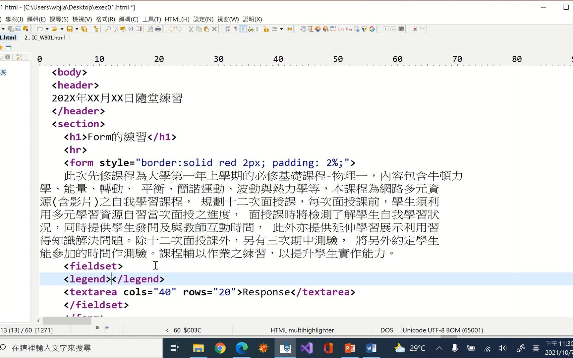This screenshot has height=358, width=573.
Task: Open Find with the magnifier icon
Action: tap(108, 29)
